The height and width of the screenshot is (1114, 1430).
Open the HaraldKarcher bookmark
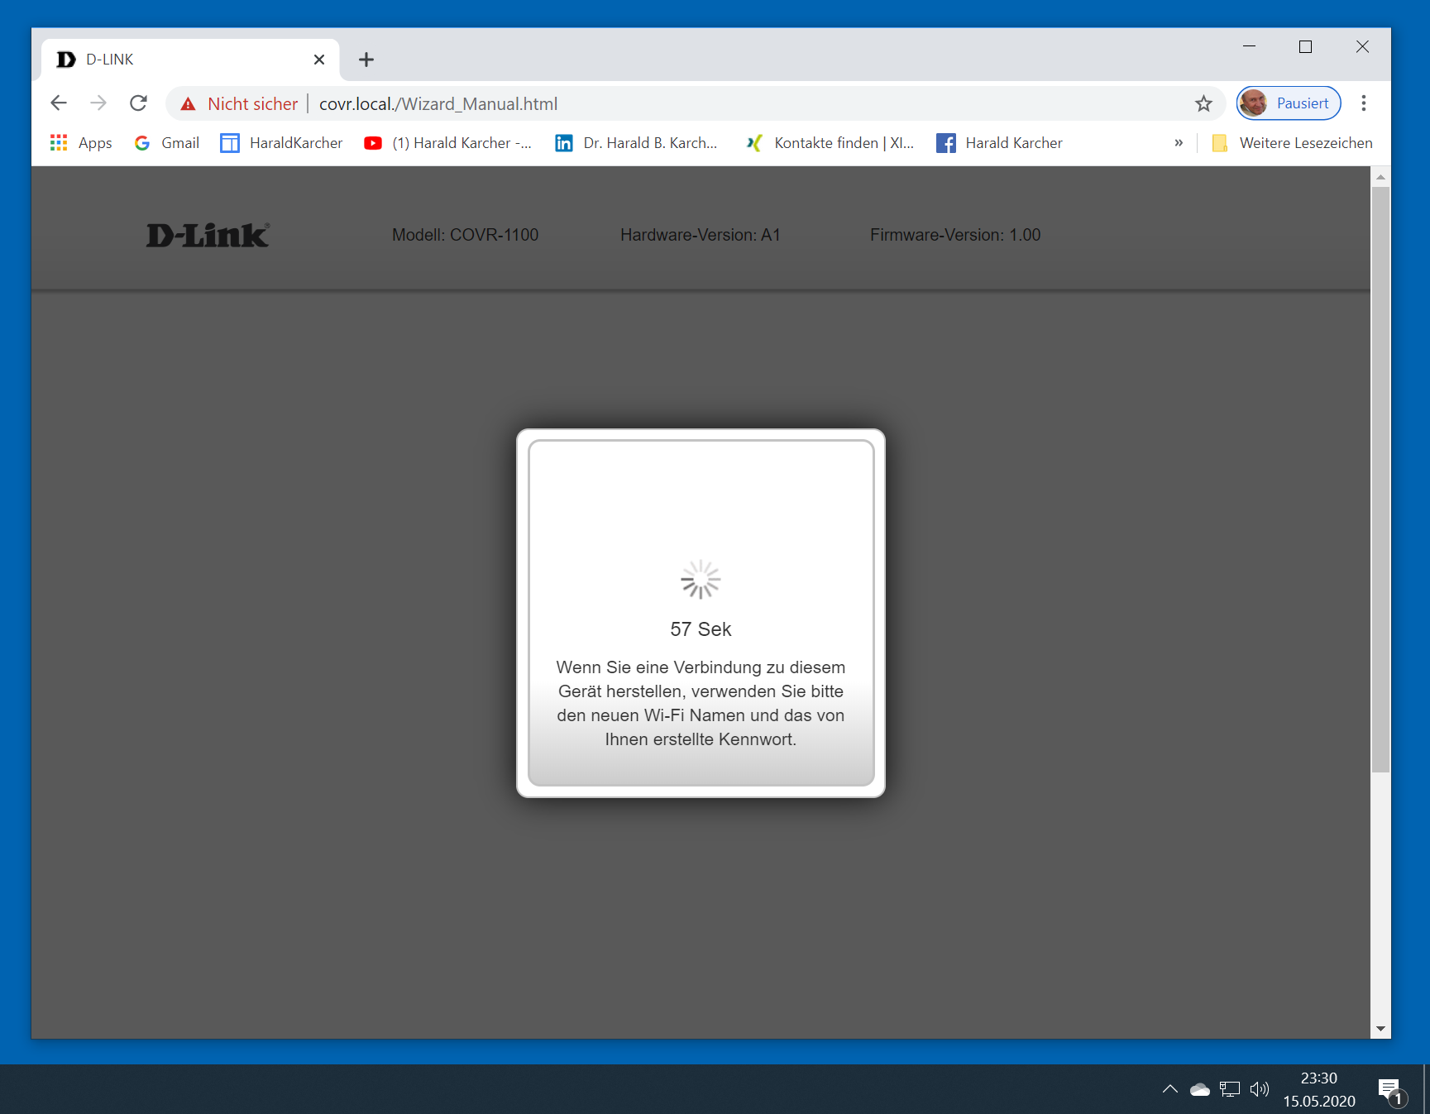tap(281, 143)
